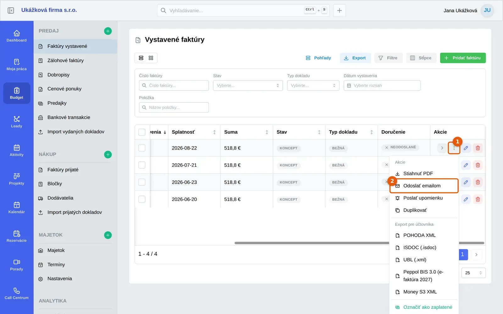Collapse the sidebar panel toggle icon

coord(11,10)
